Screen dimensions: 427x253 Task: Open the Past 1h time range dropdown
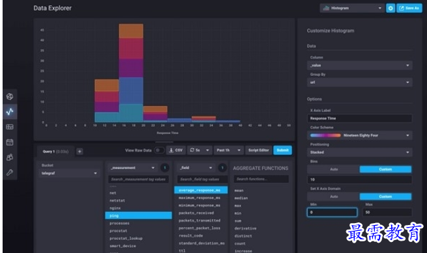(228, 150)
